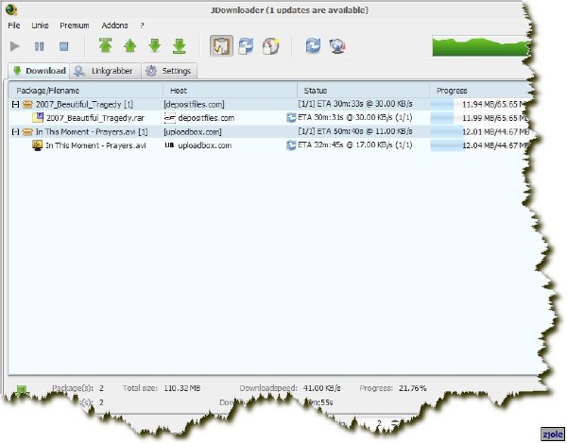The height and width of the screenshot is (443, 567).
Task: Click the folder icon of 2007_Beautiful_Tragedy package
Action: [27, 105]
